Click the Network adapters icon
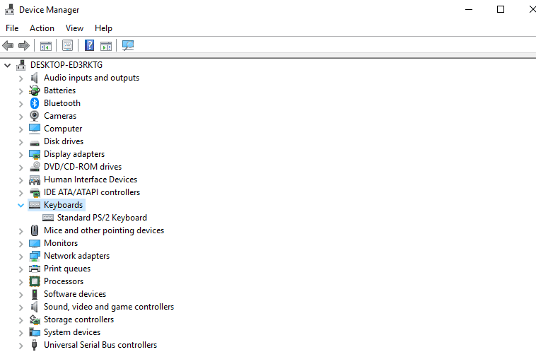Viewport: 536px width, 352px height. tap(34, 256)
